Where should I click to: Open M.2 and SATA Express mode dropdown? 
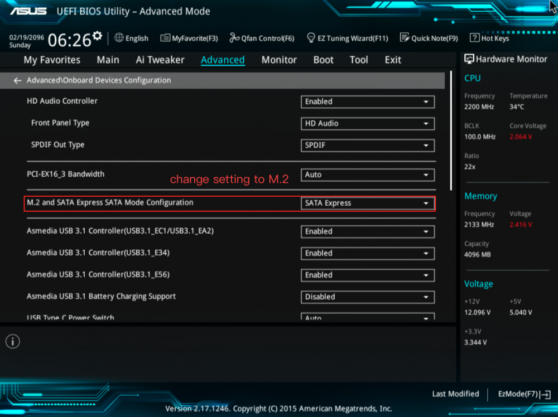coord(368,203)
